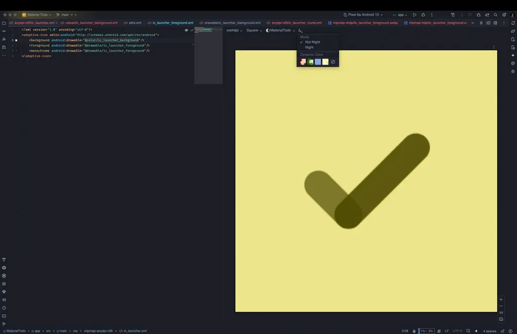The width and height of the screenshot is (517, 334).
Task: Open IDE settings gear icon
Action: pyautogui.click(x=504, y=15)
